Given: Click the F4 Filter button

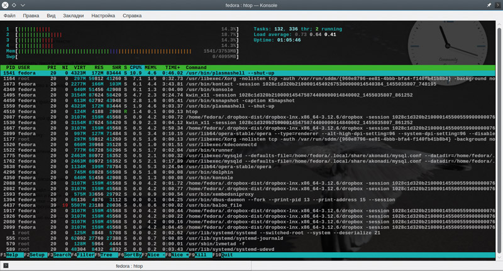Looking at the screenshot, I should pos(82,255).
